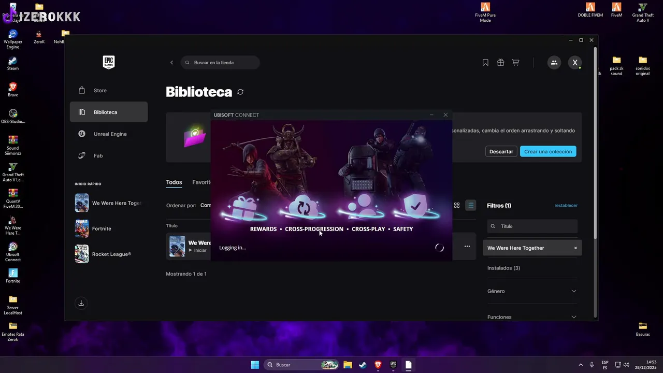Open the Fortnite desktop shortcut
The width and height of the screenshot is (663, 373).
pos(13,276)
